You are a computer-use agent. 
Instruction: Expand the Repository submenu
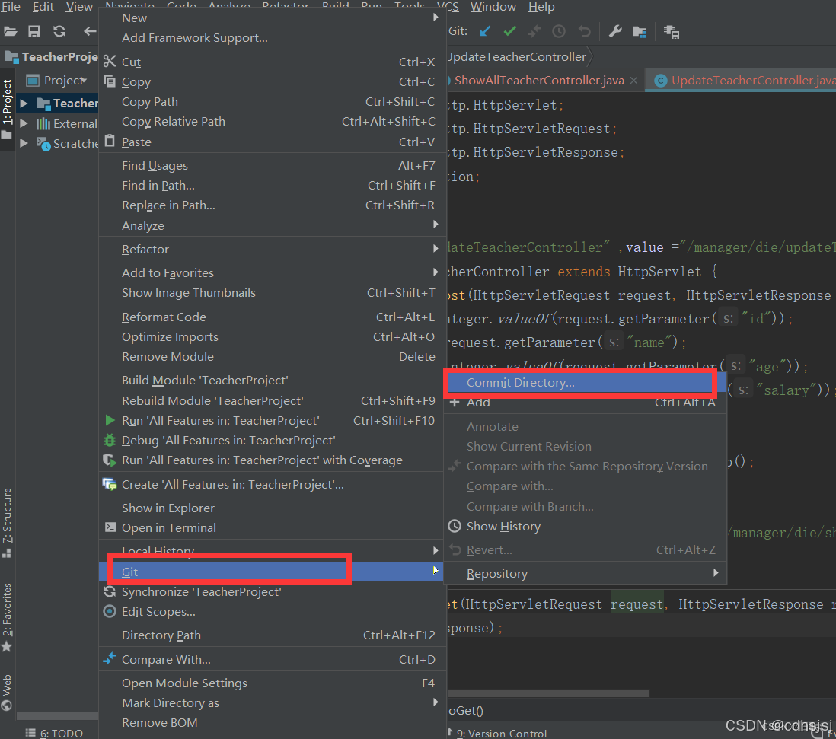click(586, 574)
